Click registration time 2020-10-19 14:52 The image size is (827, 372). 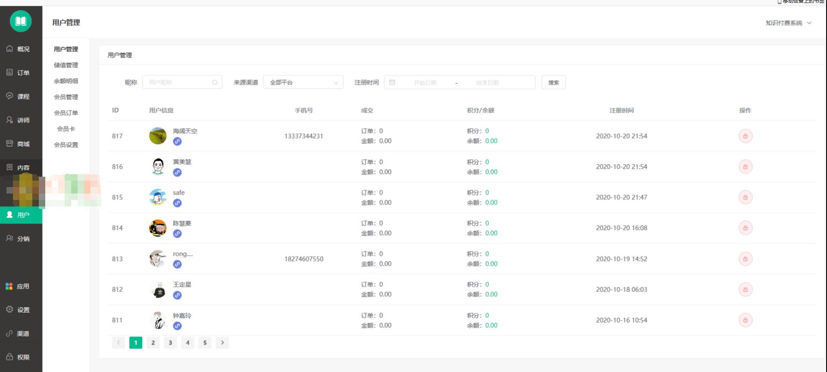click(x=621, y=259)
